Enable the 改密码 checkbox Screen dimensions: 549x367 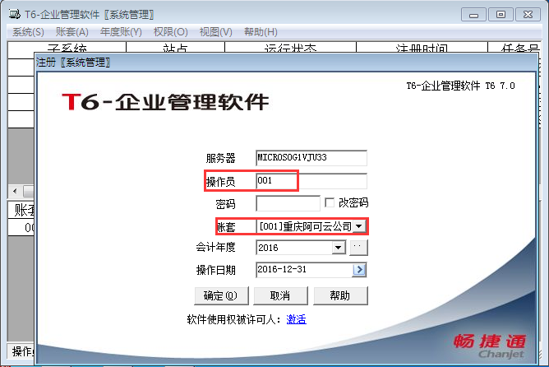click(x=330, y=202)
